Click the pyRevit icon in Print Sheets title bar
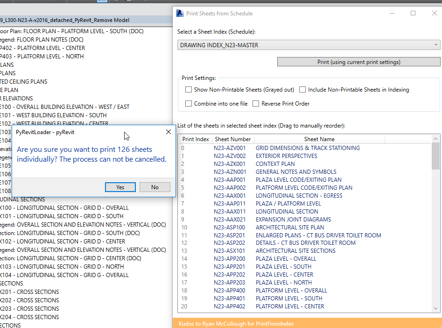Screen dimensions: 442x328 (179, 13)
